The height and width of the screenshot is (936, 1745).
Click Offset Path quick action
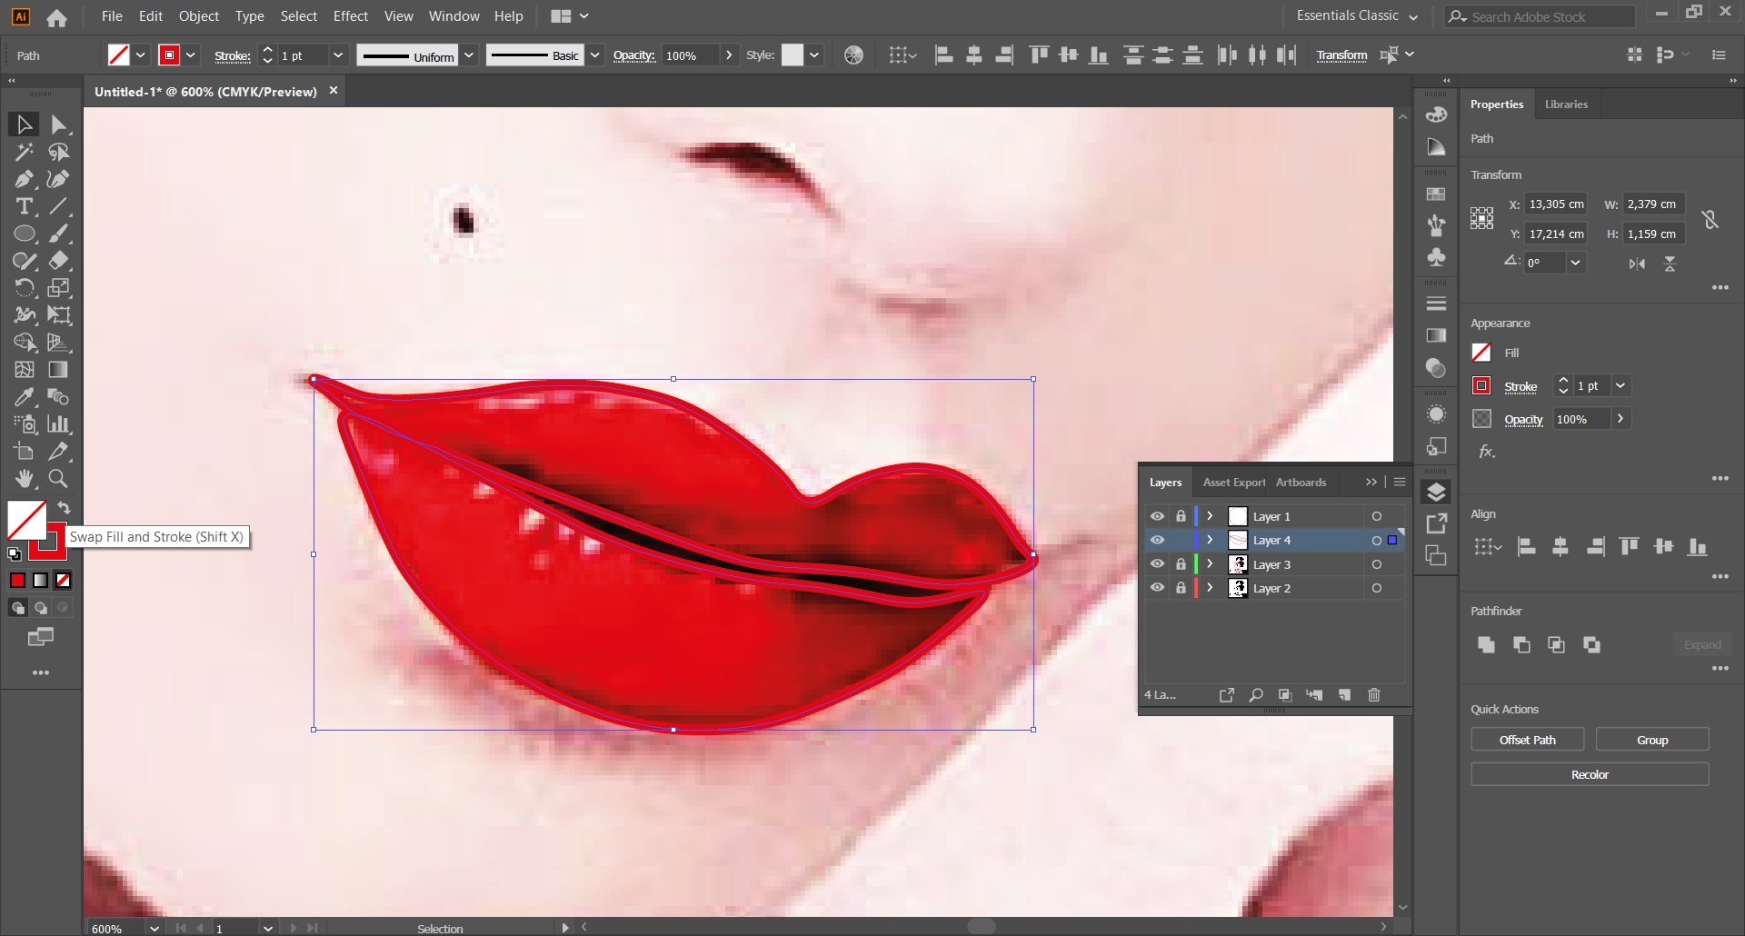[x=1527, y=740]
